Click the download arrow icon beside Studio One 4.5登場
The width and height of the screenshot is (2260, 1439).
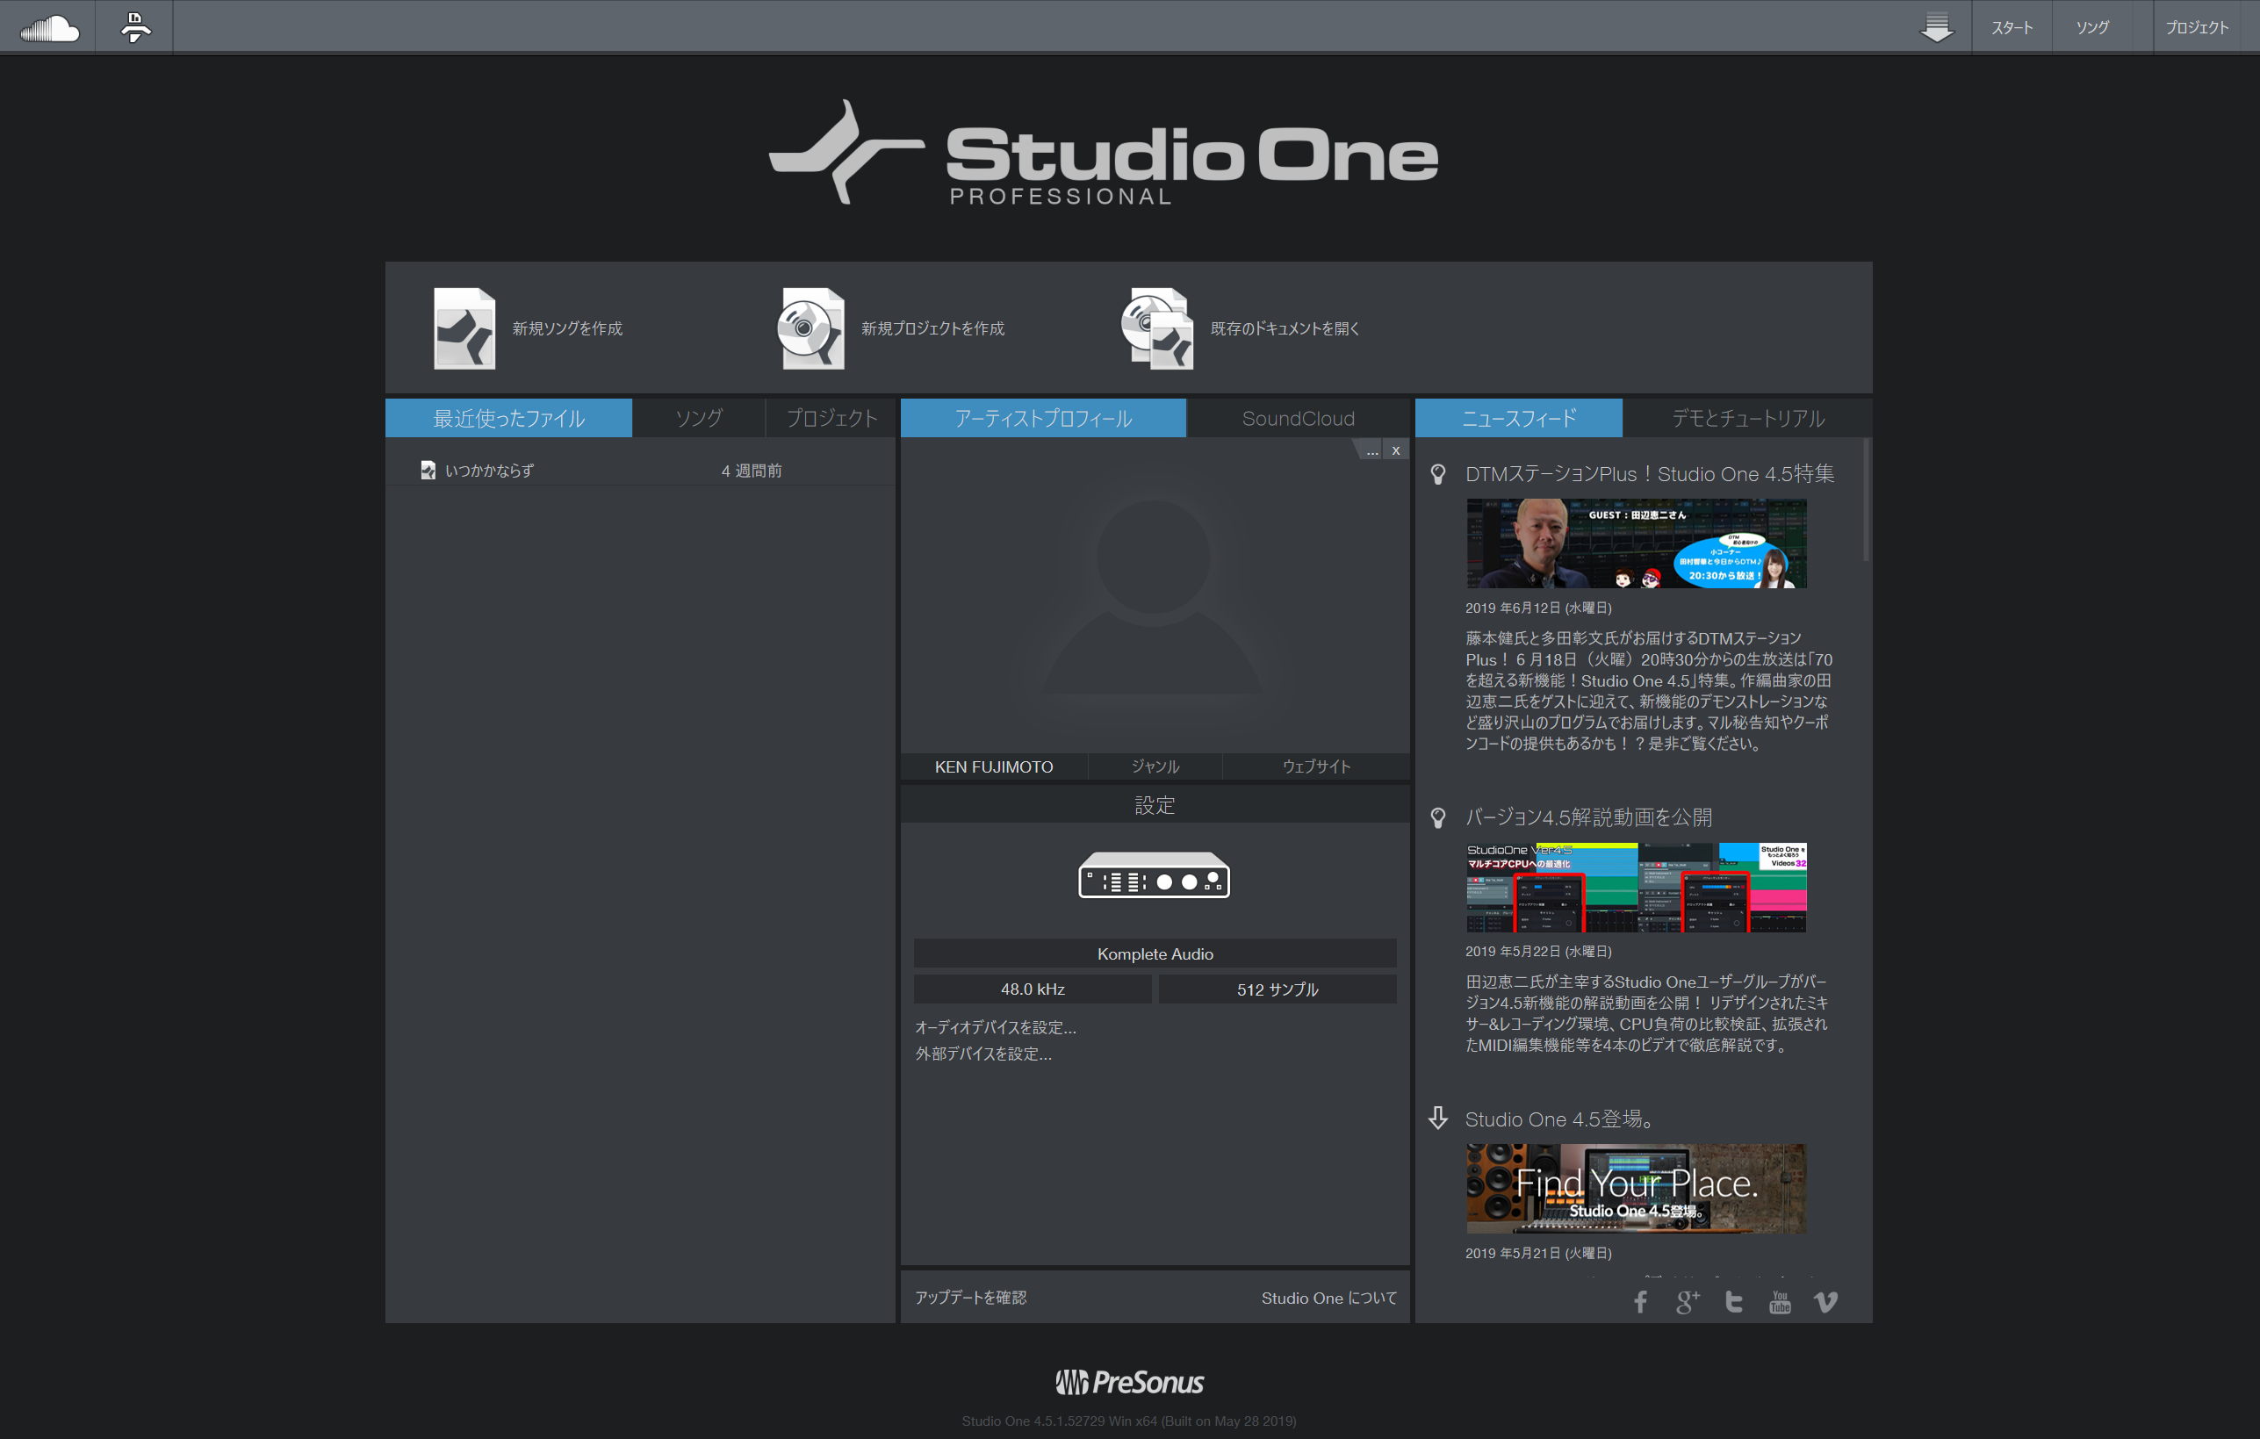point(1438,1118)
